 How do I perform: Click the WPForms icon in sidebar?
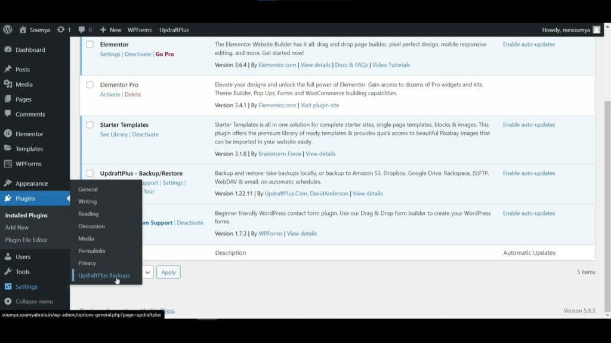(8, 164)
